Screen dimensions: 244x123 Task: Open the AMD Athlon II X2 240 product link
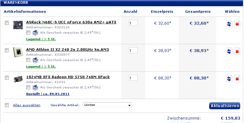68,50
